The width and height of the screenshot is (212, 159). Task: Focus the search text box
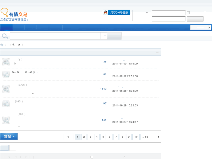(x=55, y=36)
